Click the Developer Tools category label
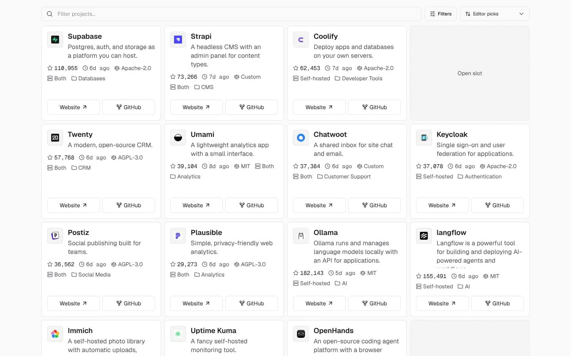The image size is (571, 356). pyautogui.click(x=358, y=78)
